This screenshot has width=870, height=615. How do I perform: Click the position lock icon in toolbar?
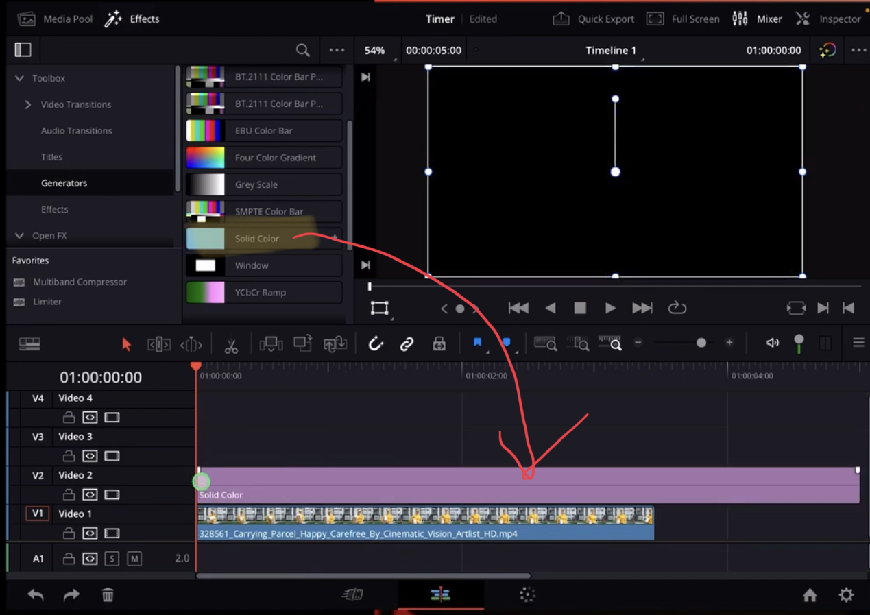click(x=439, y=343)
